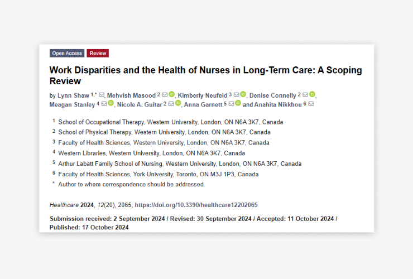Open Denise Connelly's ORCID icon
Image resolution: width=413 pixels, height=279 pixels.
(x=313, y=95)
